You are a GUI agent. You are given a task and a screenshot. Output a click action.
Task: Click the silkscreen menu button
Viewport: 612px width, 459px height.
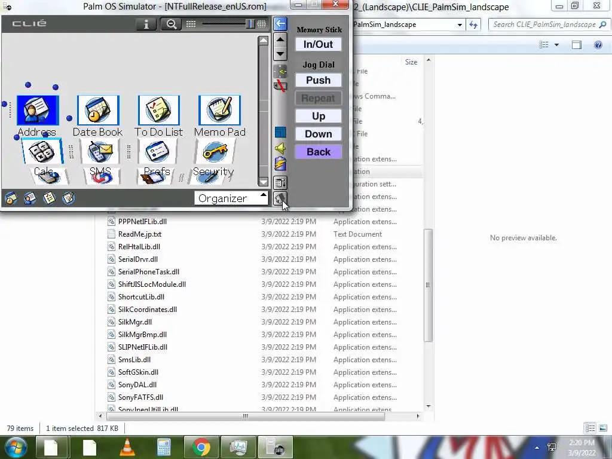click(280, 183)
